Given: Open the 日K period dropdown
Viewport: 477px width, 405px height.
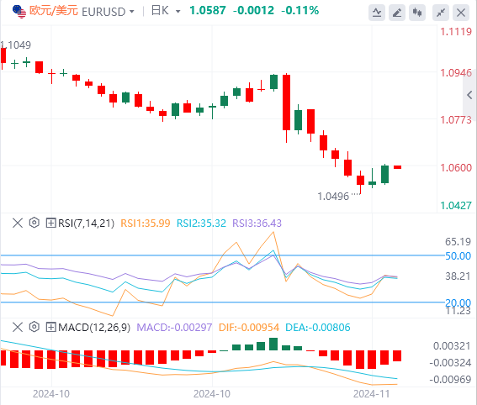Looking at the screenshot, I should (x=178, y=12).
